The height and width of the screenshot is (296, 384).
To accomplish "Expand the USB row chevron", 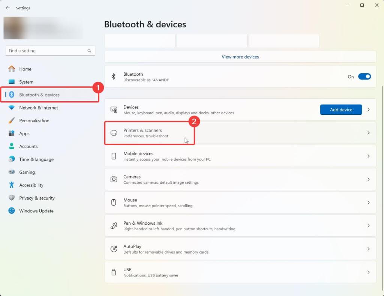I will (368, 272).
